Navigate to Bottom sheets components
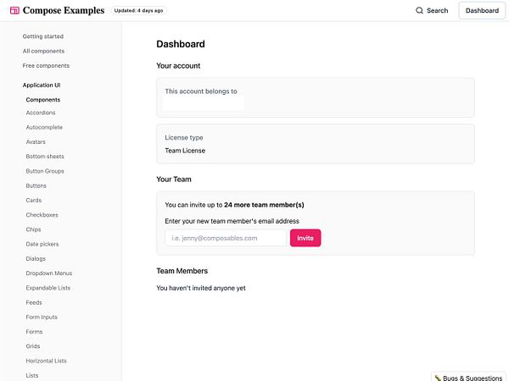 [x=45, y=157]
